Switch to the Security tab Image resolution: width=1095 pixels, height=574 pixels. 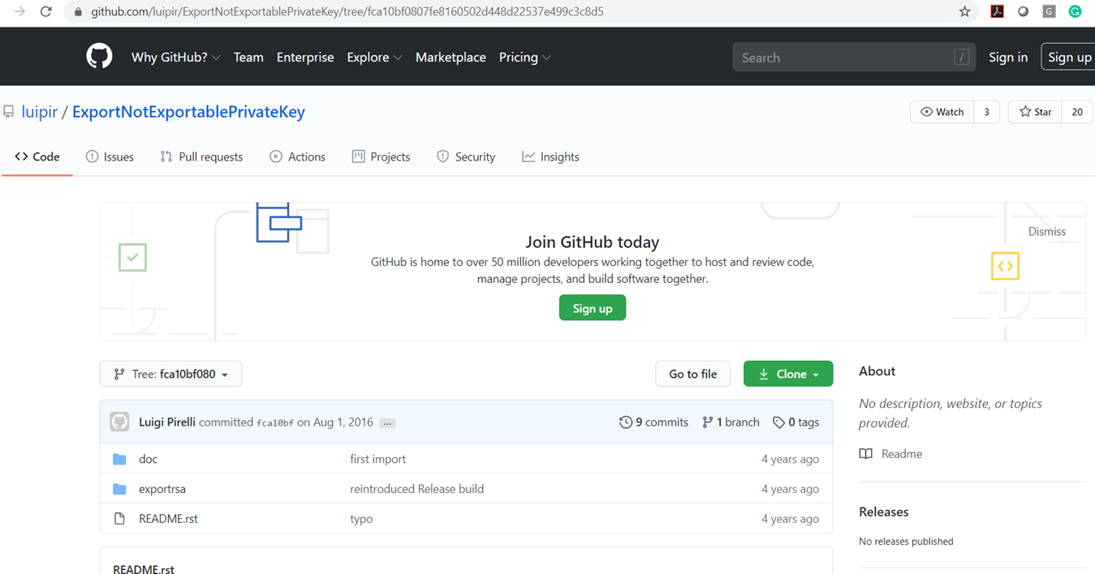click(466, 156)
